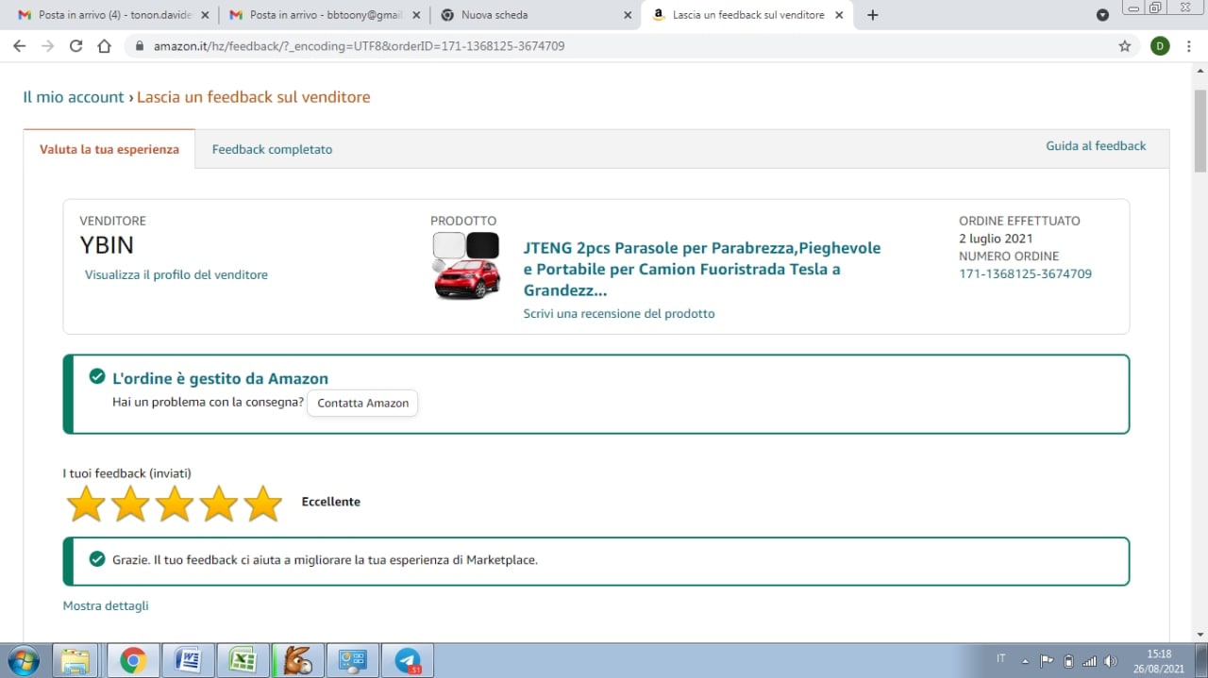1208x678 pixels.
Task: Open Microsoft Excel from the taskbar
Action: [x=243, y=661]
